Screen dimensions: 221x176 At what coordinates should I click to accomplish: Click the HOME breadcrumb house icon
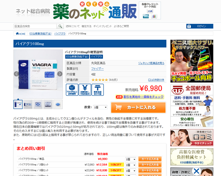[17, 34]
